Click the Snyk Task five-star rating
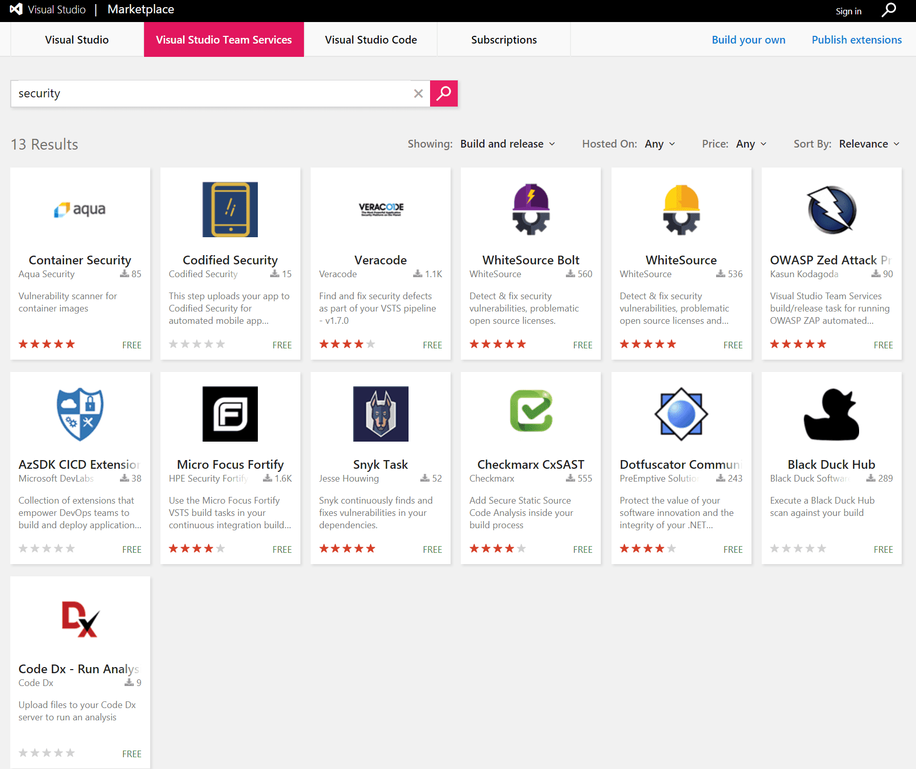This screenshot has width=916, height=769. point(348,549)
